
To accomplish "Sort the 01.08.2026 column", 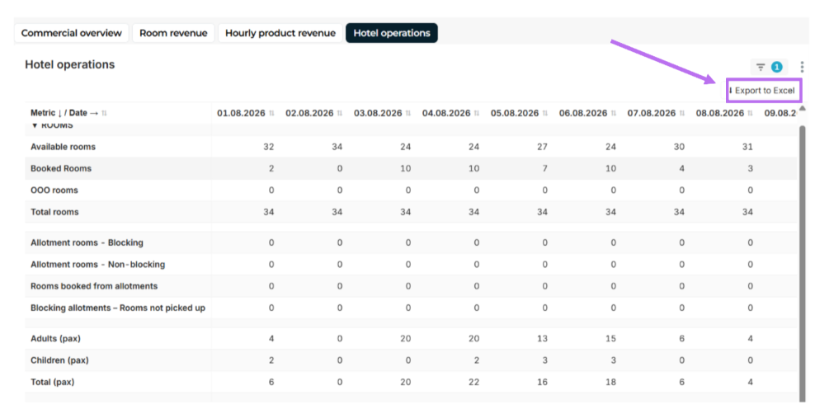I will 271,113.
